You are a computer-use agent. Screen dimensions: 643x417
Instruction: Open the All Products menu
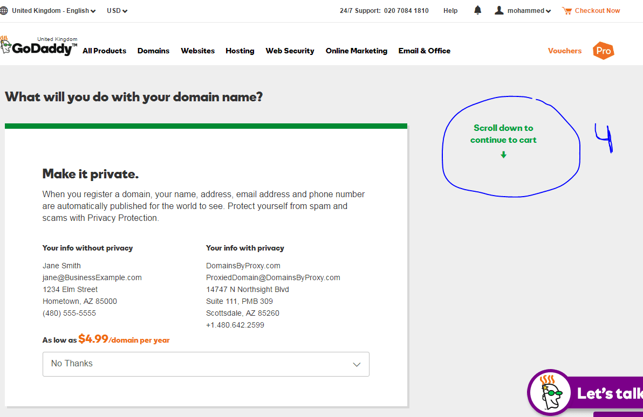click(x=104, y=51)
